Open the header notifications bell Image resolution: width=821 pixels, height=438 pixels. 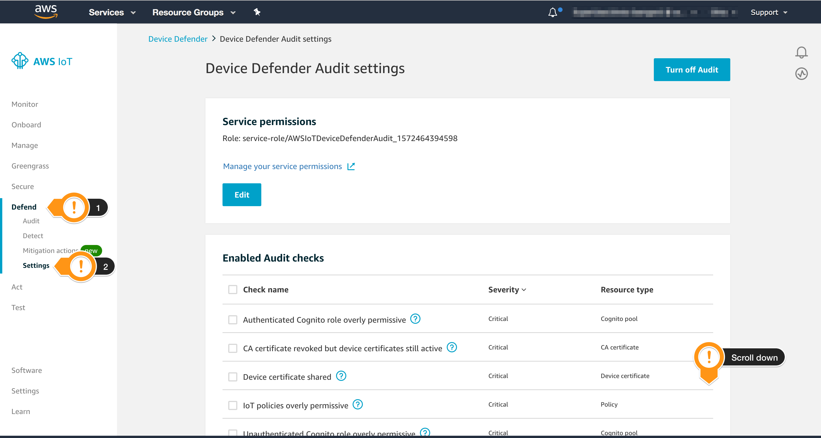tap(553, 12)
